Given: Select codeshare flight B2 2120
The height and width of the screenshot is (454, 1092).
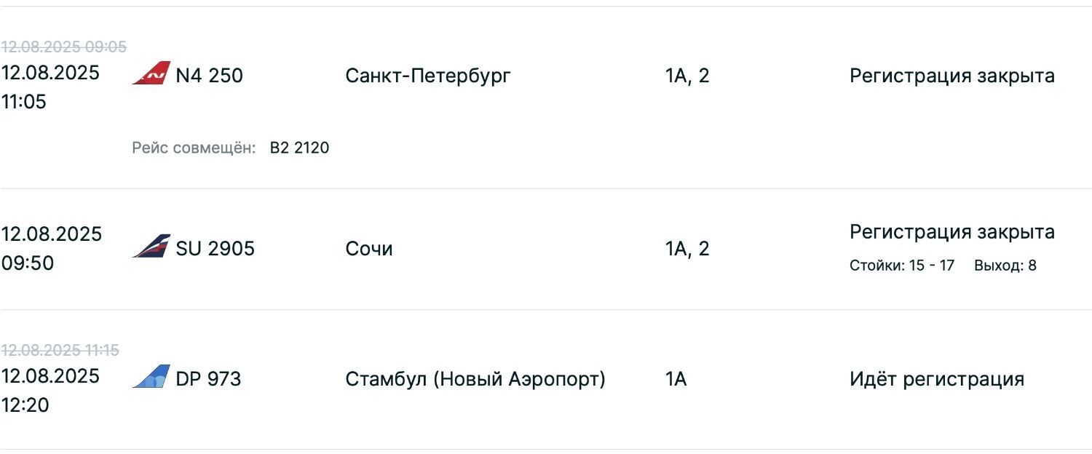Looking at the screenshot, I should pyautogui.click(x=299, y=148).
